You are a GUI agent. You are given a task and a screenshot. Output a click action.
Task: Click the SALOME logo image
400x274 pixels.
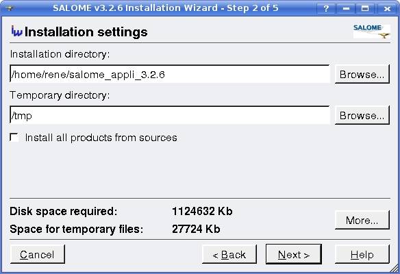coord(372,32)
